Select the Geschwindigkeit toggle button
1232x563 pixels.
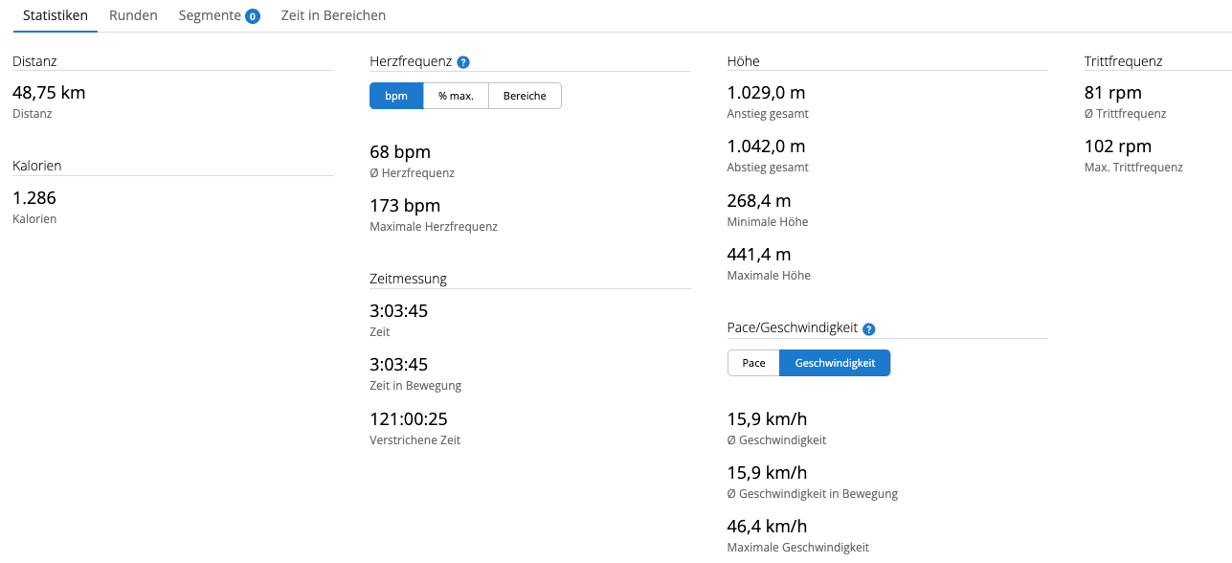835,363
